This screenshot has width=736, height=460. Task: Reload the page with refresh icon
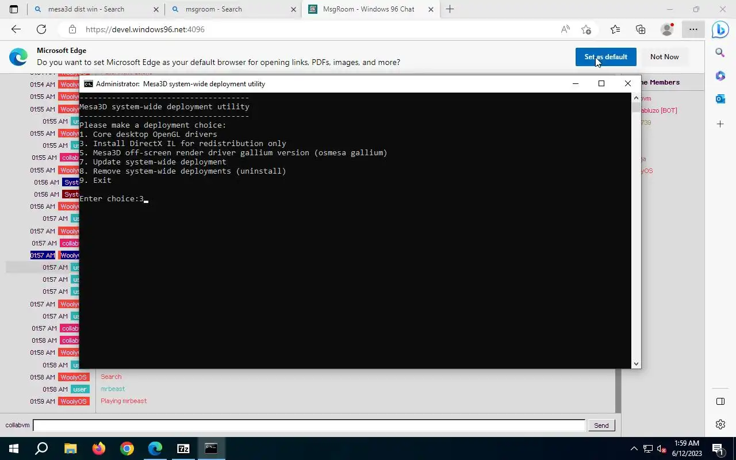coord(41,29)
